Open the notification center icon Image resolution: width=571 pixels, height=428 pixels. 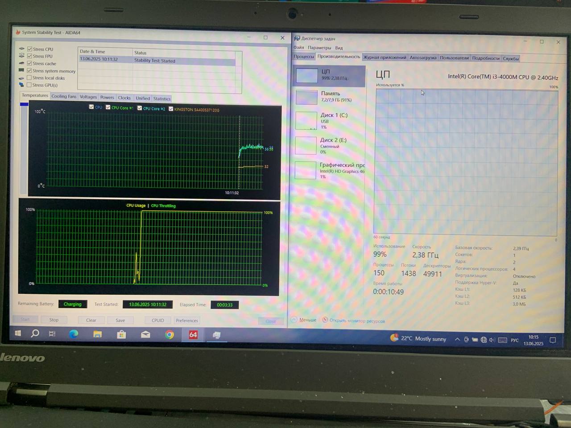point(553,340)
